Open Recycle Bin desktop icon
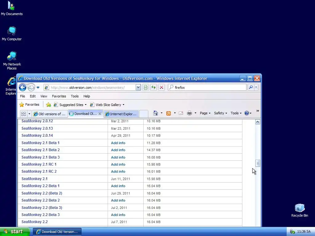Image resolution: width=315 pixels, height=236 pixels. [x=300, y=210]
